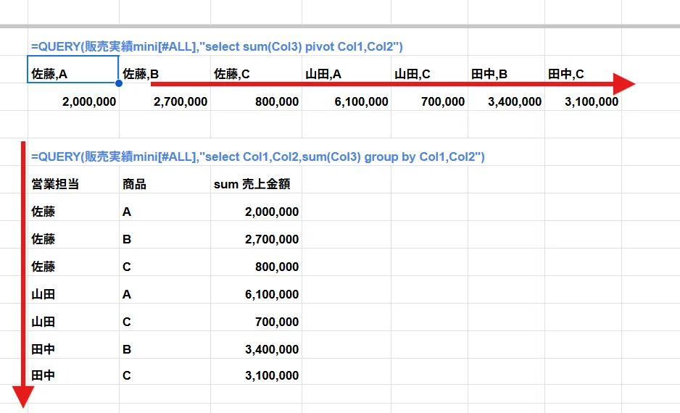Select the header cell 山田,C

point(429,69)
